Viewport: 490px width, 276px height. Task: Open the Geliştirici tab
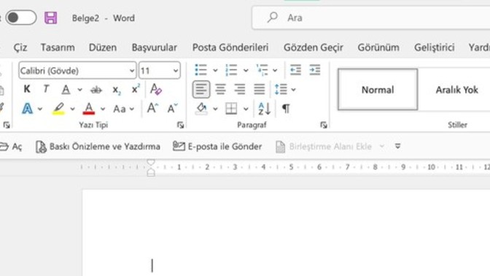coord(435,47)
